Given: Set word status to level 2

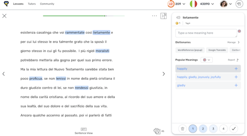Looking at the screenshot, I should point(203,128).
